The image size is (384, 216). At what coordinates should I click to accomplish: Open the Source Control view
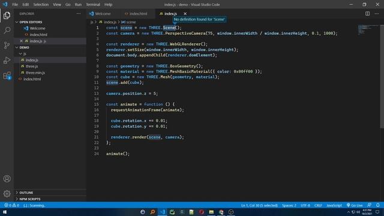[x=7, y=46]
